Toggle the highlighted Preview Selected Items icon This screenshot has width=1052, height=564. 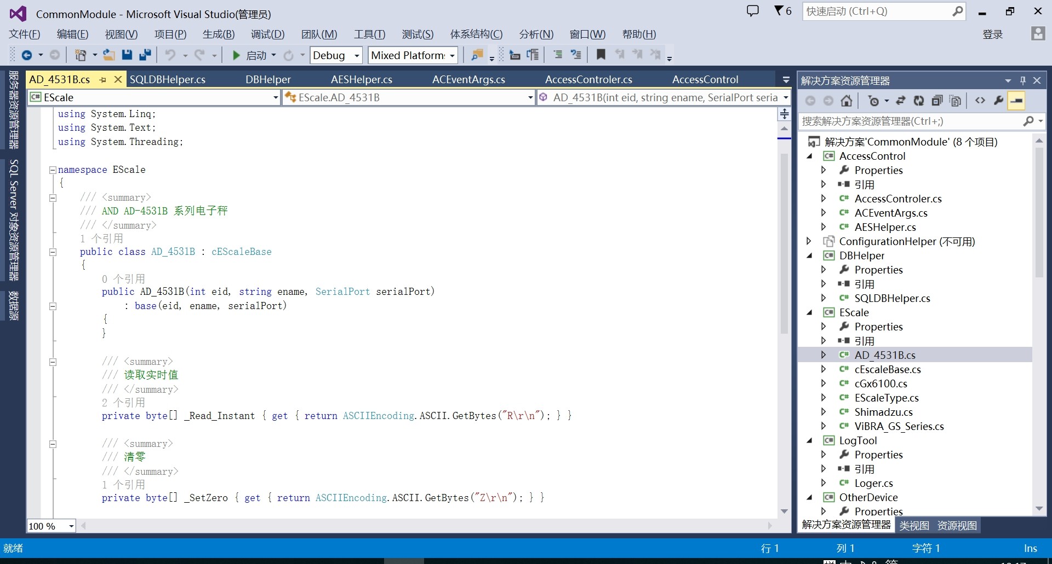click(1016, 101)
